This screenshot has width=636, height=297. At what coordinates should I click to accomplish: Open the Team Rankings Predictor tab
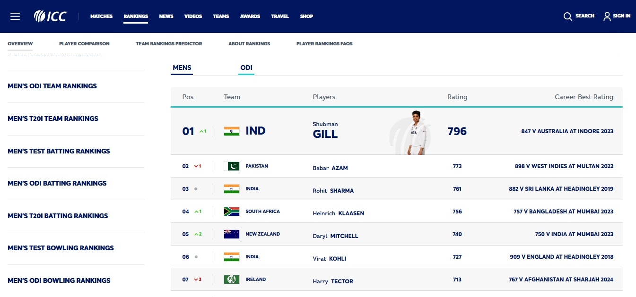[169, 44]
